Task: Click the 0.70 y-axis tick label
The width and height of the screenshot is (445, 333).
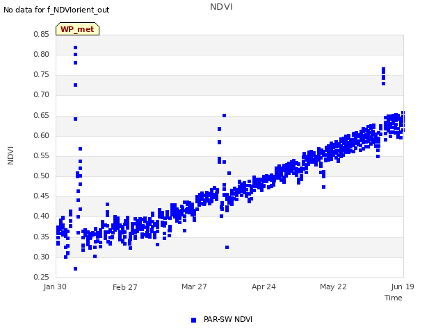Action: 41,95
